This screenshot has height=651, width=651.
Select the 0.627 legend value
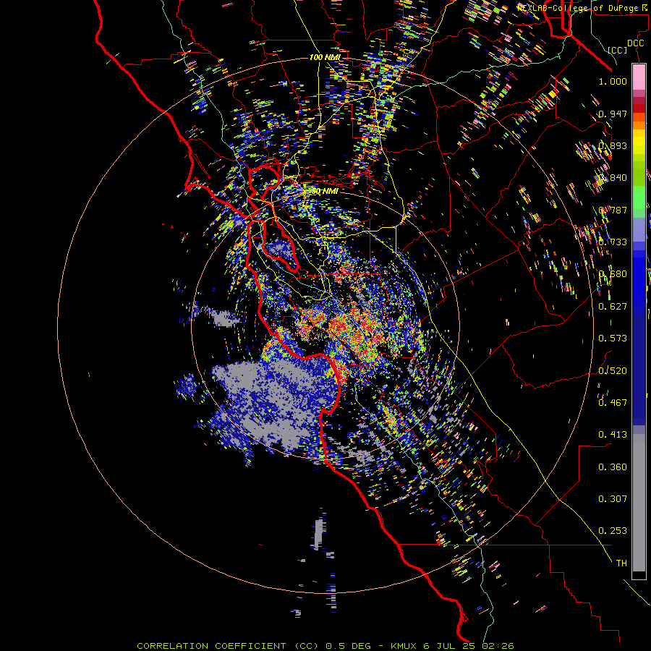(613, 307)
